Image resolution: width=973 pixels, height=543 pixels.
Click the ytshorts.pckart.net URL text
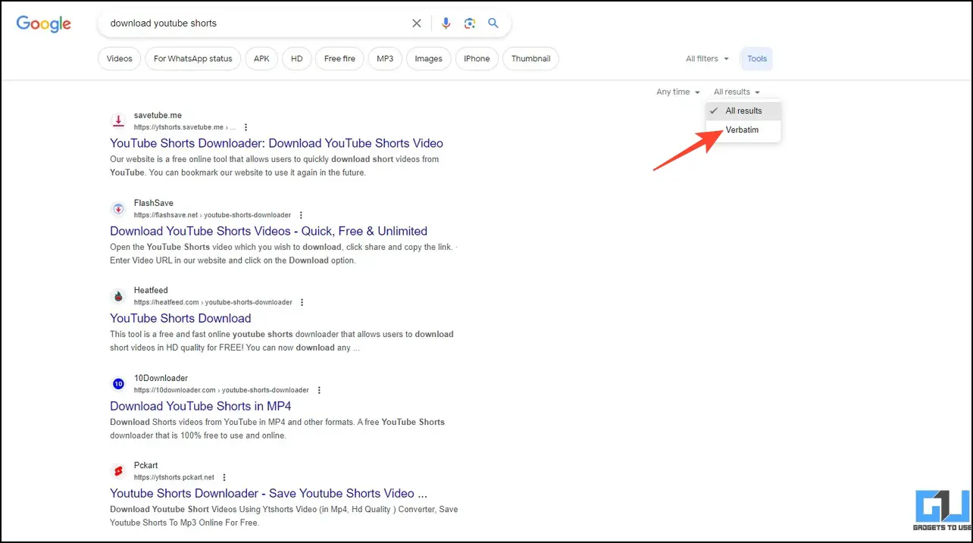tap(174, 477)
